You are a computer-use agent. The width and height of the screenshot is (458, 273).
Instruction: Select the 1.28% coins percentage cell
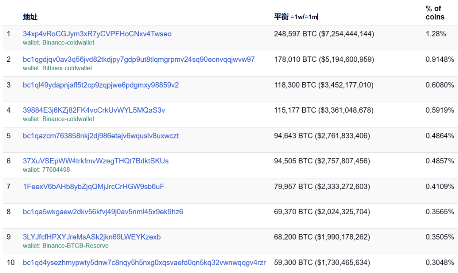pyautogui.click(x=436, y=34)
